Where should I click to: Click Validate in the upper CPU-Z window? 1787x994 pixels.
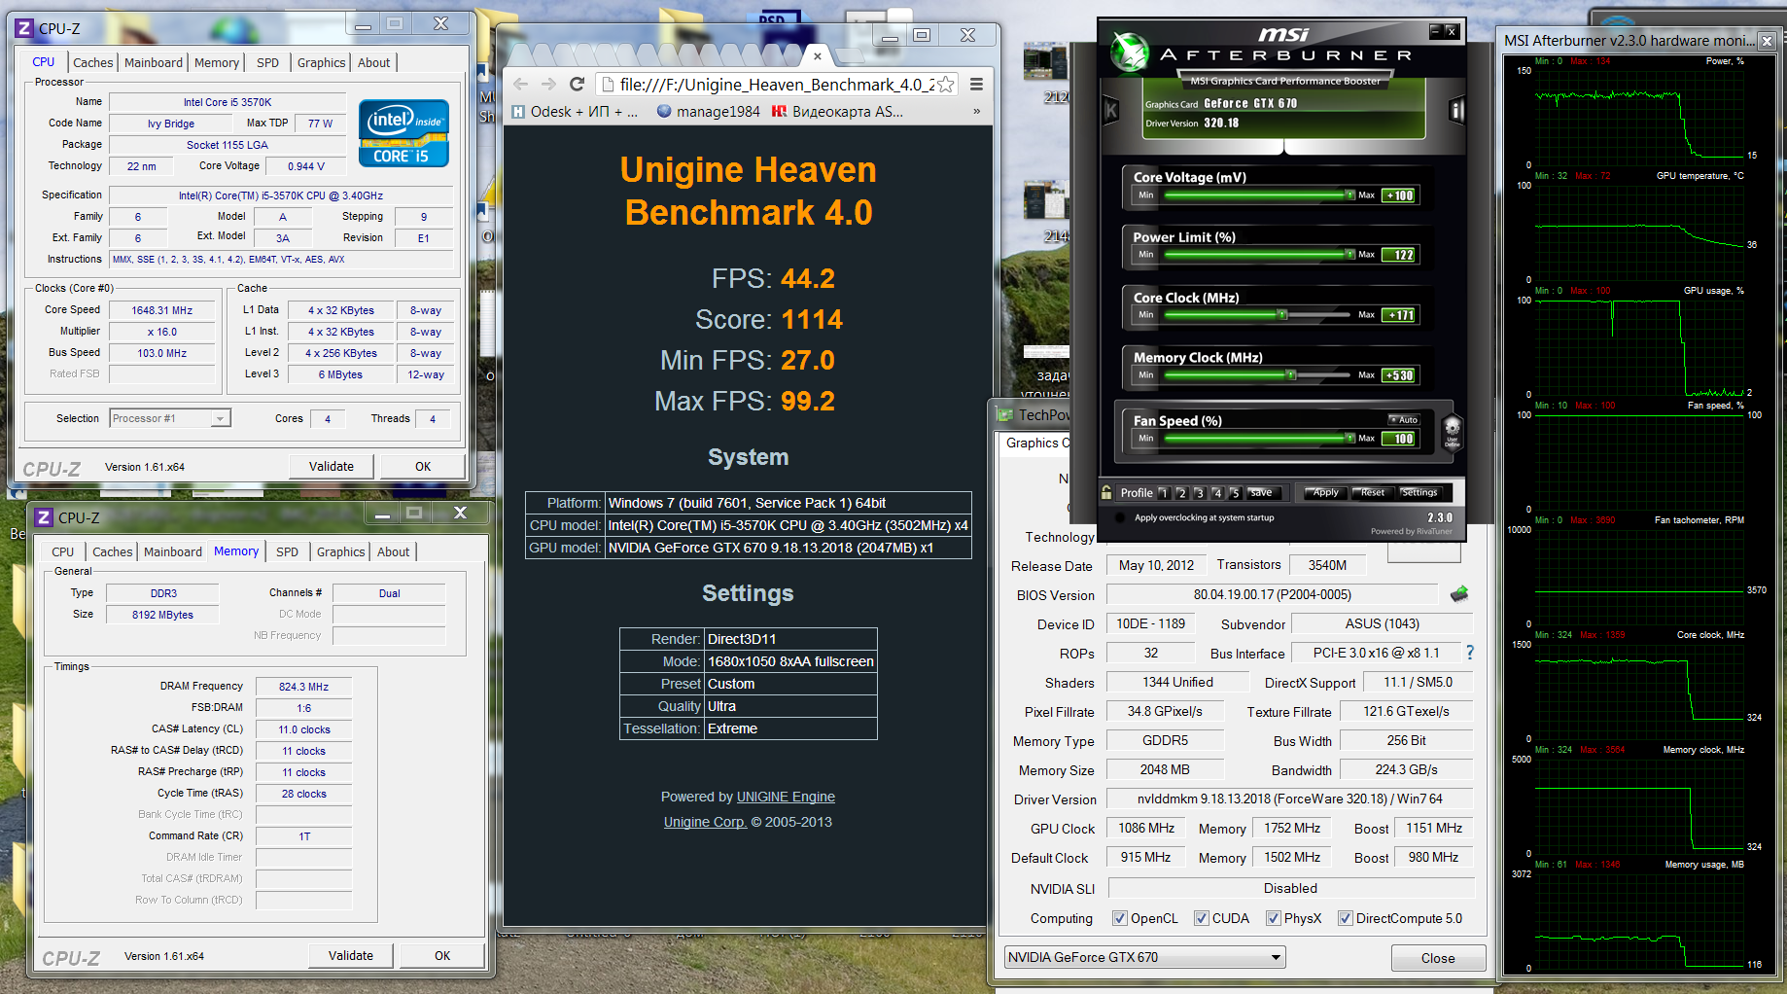(x=332, y=467)
